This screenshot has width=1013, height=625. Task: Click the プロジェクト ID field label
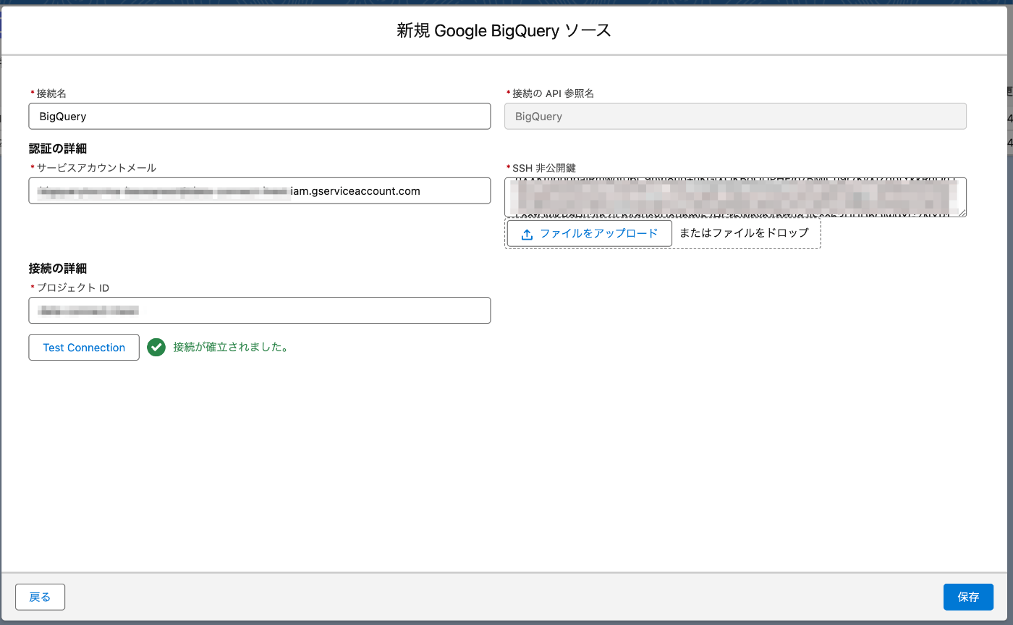[72, 288]
